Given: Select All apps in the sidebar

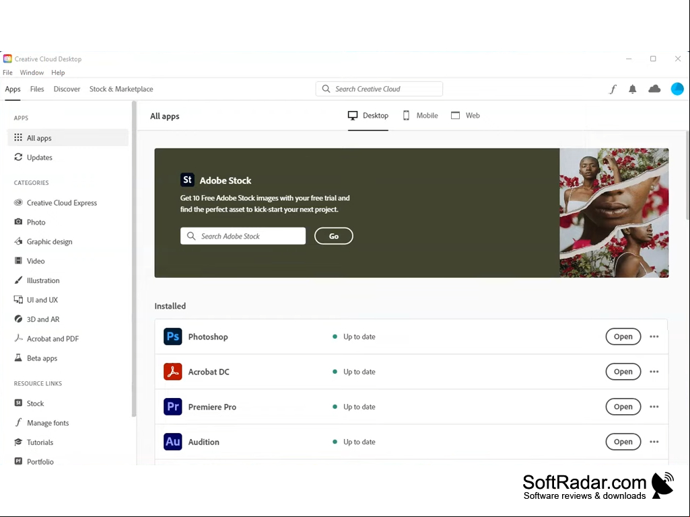Looking at the screenshot, I should pos(68,138).
